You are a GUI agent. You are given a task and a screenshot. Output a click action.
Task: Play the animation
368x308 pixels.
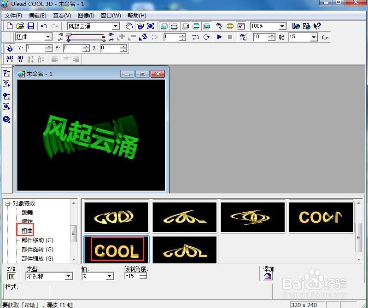219,37
